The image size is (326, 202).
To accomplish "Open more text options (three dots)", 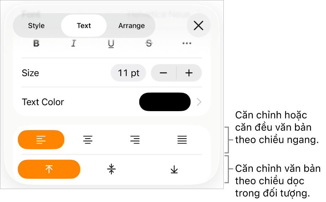I will pyautogui.click(x=187, y=43).
